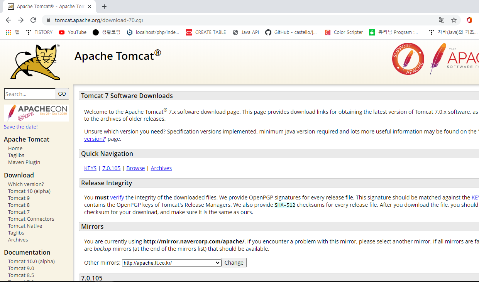
Task: Click the browser back arrow
Action: click(8, 20)
